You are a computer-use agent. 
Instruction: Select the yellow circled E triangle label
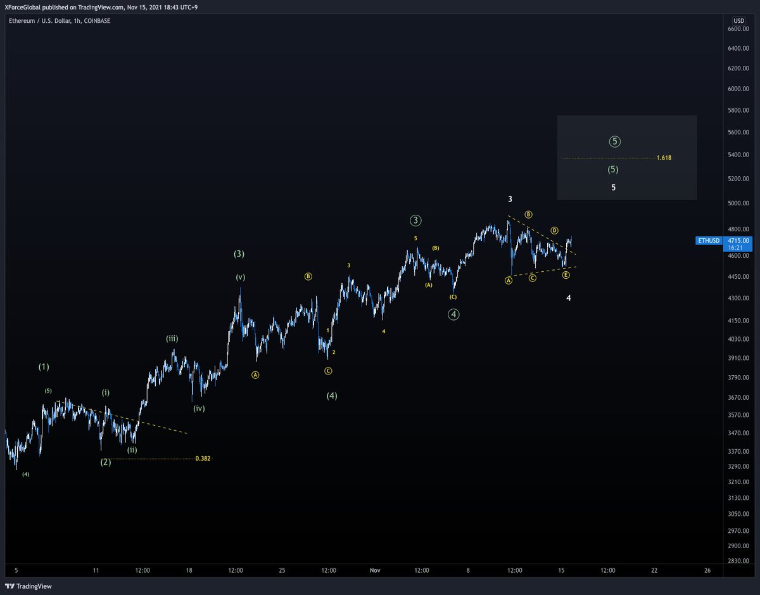[x=566, y=274]
